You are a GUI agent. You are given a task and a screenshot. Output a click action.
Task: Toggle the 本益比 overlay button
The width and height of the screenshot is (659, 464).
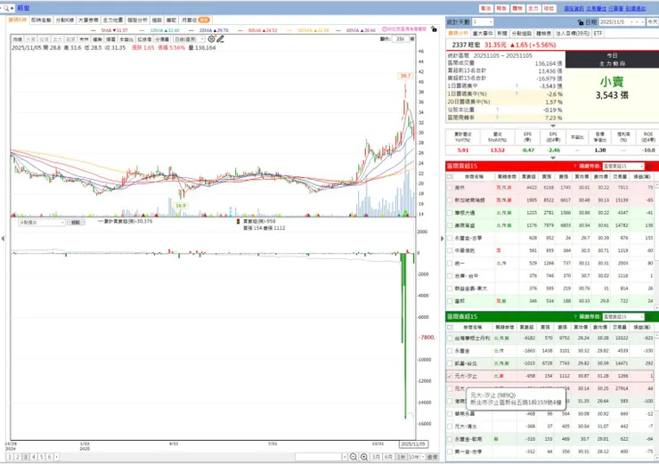click(126, 39)
